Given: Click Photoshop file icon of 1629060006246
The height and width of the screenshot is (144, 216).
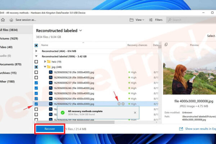Looking at the screenshot, I should pyautogui.click(x=51, y=88).
